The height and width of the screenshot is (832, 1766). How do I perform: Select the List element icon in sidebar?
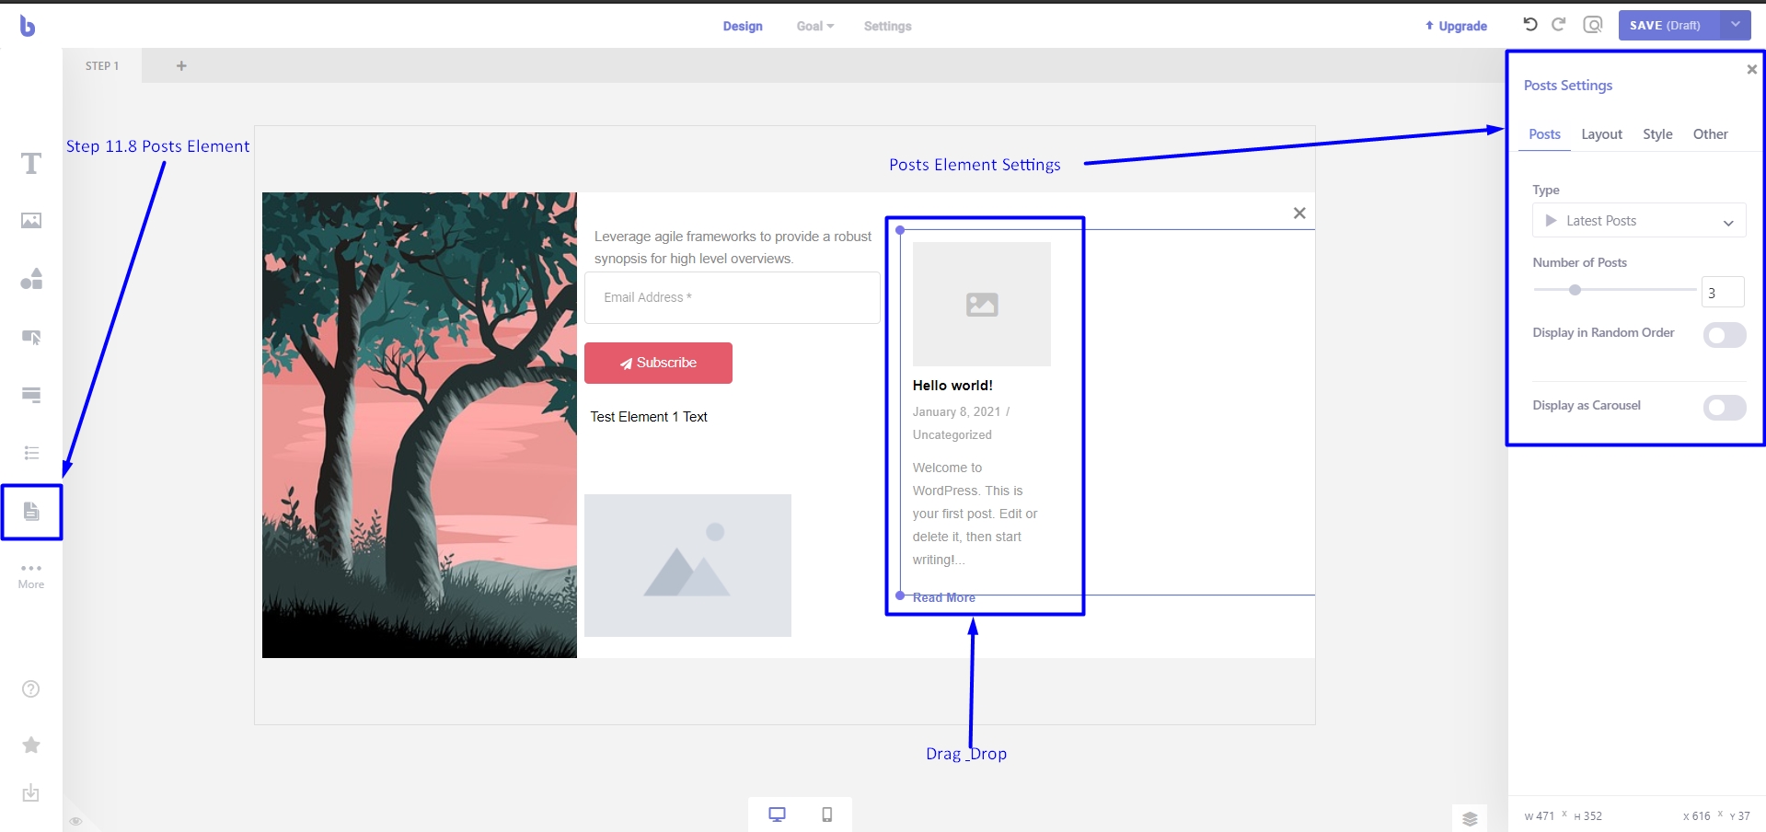31,453
